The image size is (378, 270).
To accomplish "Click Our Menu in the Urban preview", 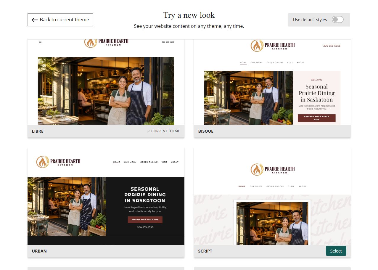I will [x=130, y=162].
